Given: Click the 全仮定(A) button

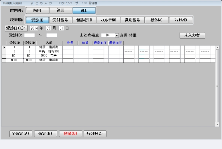Looking at the screenshot, I should [x=20, y=133].
